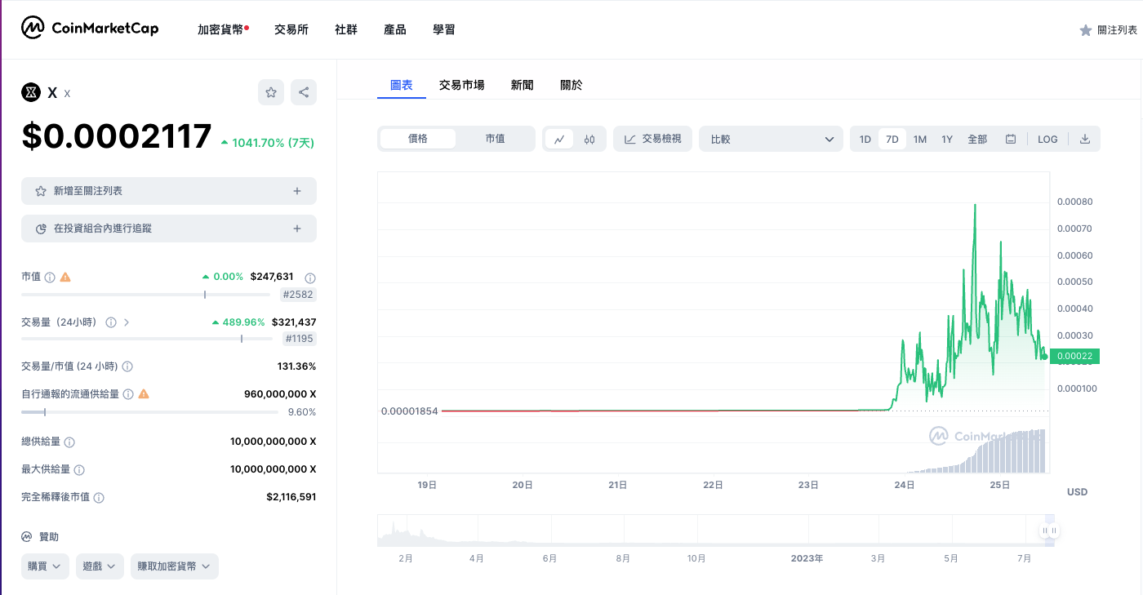The image size is (1143, 595).
Task: Click the $0.0002117 price text
Action: (x=117, y=136)
